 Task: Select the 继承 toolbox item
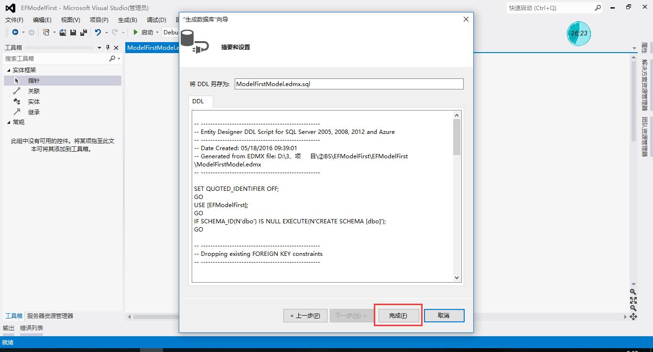pos(63,112)
